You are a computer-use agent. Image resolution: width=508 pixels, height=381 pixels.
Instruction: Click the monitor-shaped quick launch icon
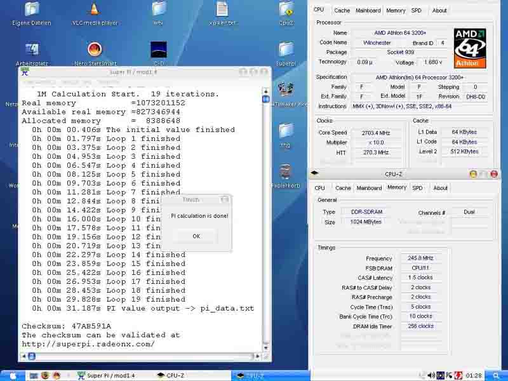point(33,375)
